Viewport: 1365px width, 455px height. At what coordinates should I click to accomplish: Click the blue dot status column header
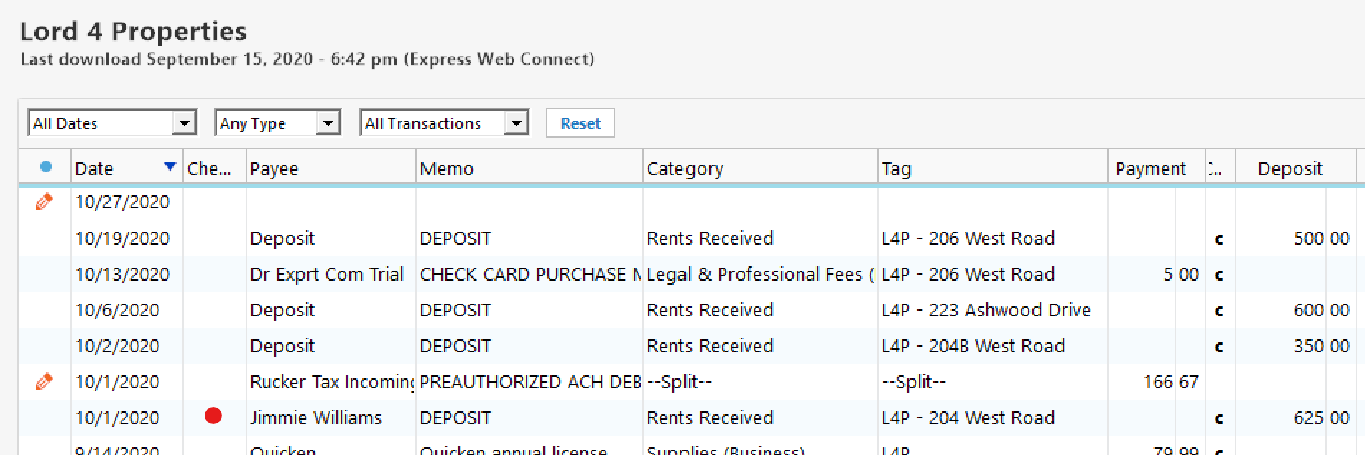pos(46,166)
